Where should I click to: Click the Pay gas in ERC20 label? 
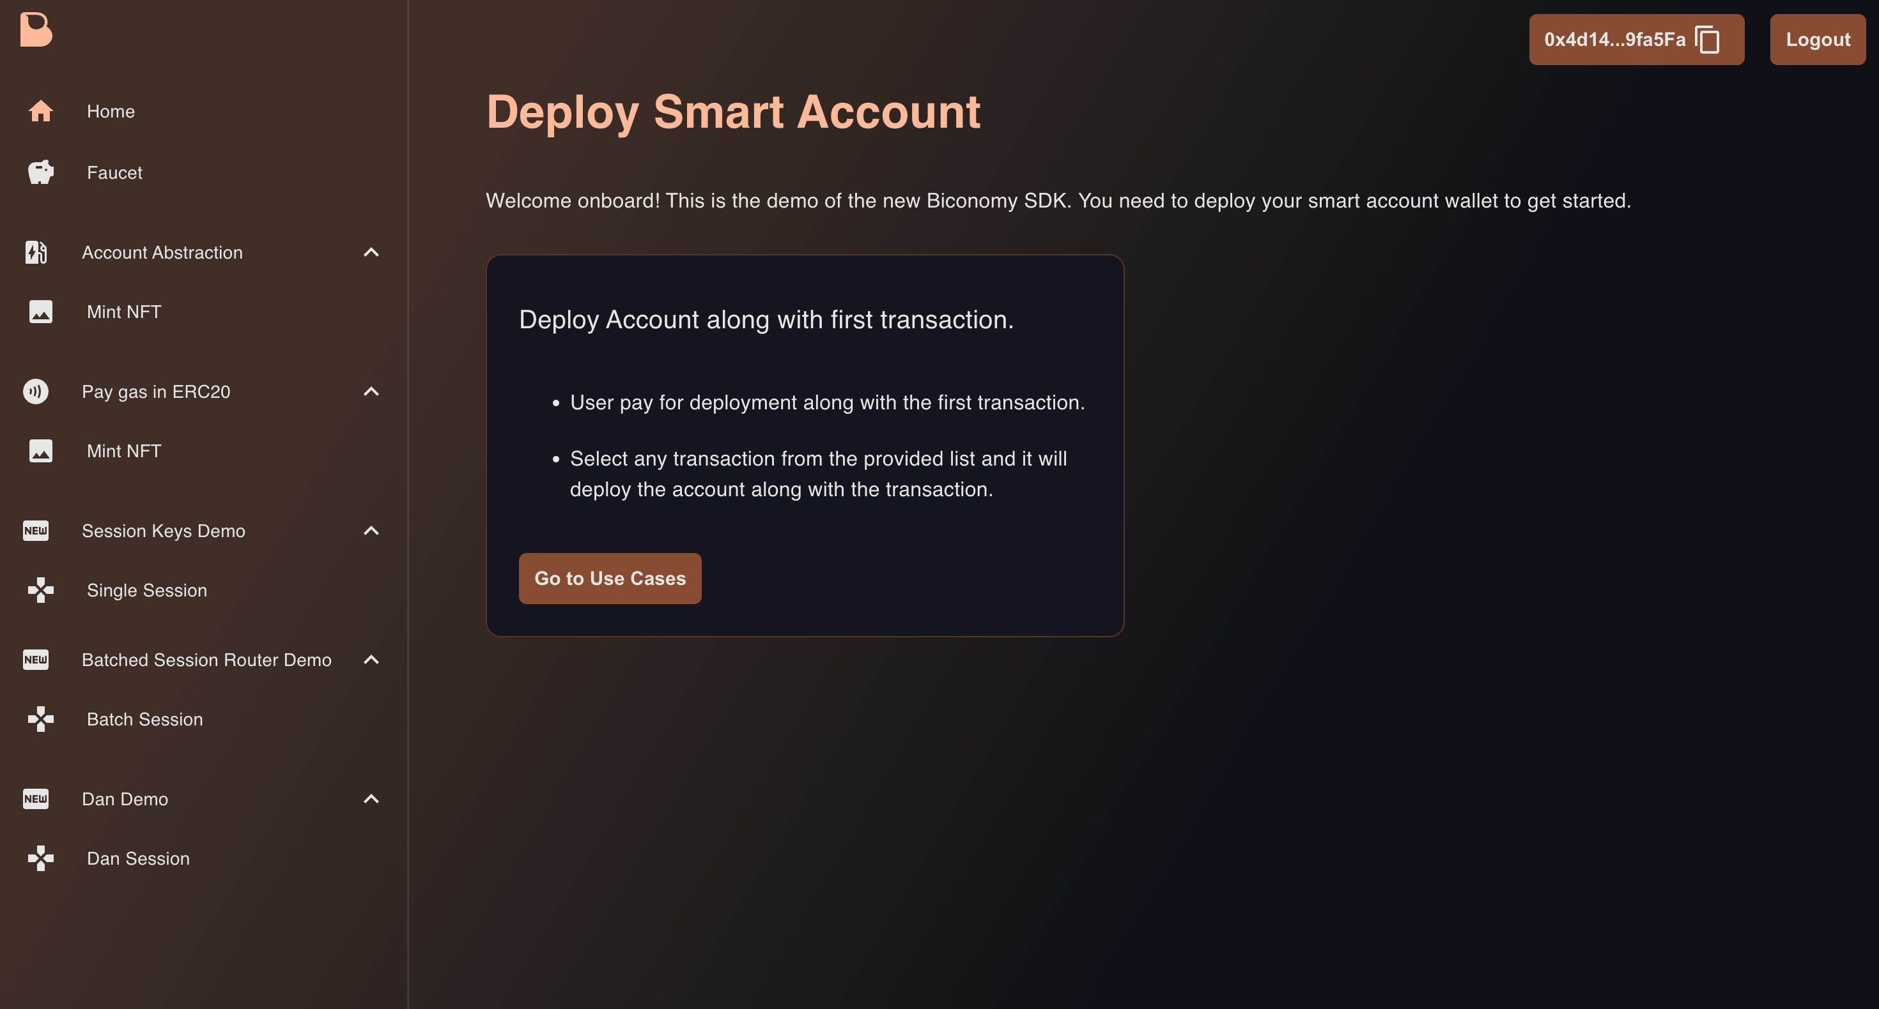click(156, 391)
